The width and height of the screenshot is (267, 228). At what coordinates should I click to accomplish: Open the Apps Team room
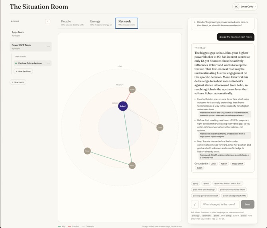31,34
